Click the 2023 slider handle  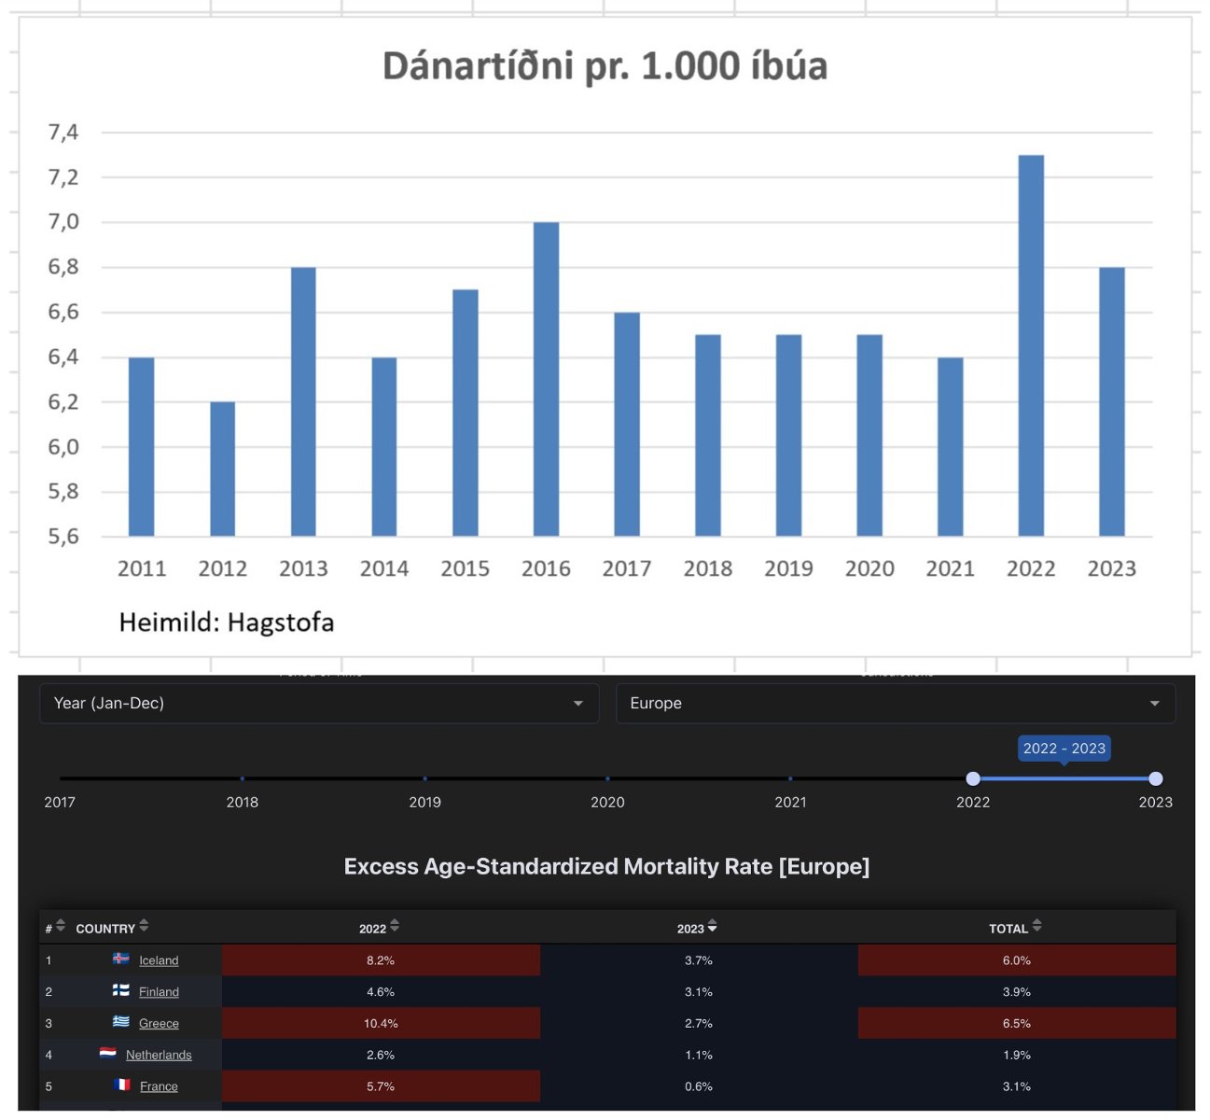click(x=1156, y=778)
